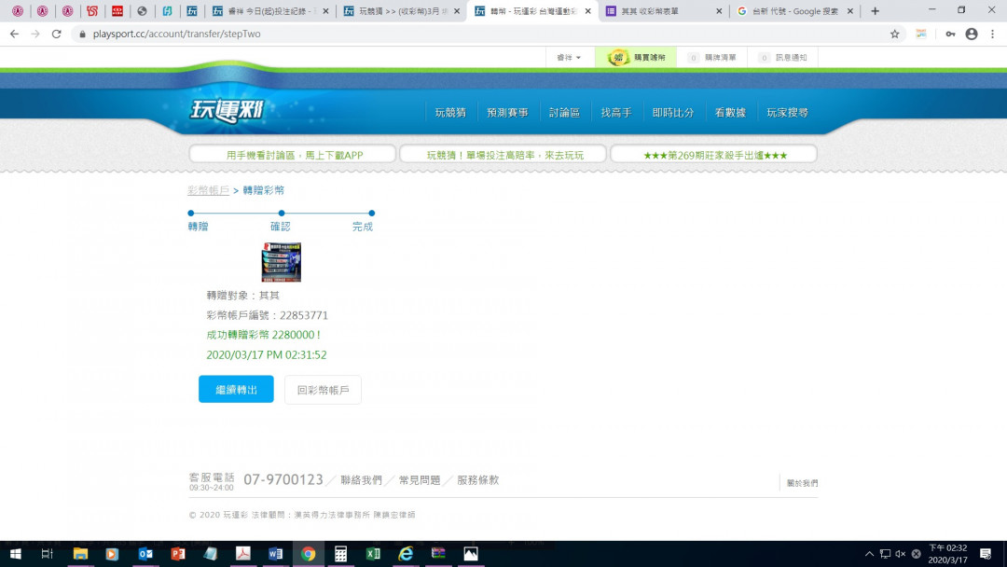Open the 玩競猜 nav menu

tap(450, 112)
